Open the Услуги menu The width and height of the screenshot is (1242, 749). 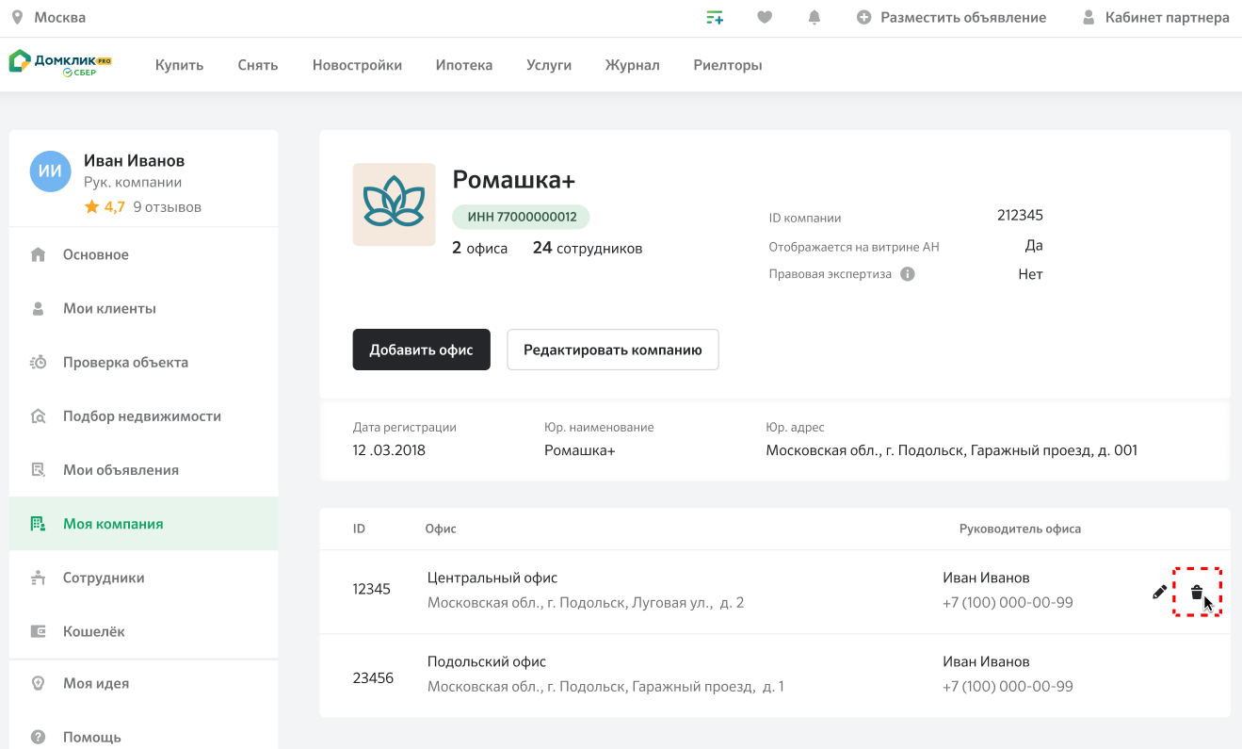tap(549, 65)
